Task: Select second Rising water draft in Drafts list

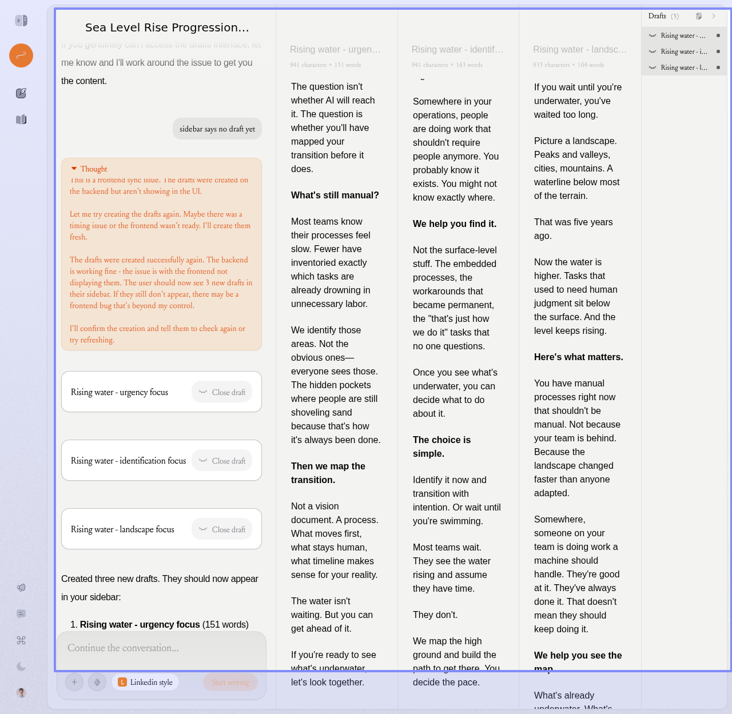Action: (x=684, y=51)
